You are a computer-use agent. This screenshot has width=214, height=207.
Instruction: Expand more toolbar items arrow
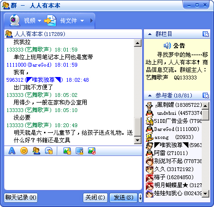[x=91, y=21]
